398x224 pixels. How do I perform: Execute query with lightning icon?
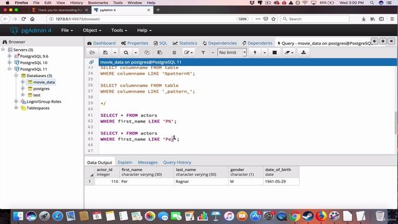coord(255,52)
